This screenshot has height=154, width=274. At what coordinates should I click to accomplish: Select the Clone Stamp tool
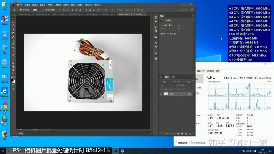[13, 40]
